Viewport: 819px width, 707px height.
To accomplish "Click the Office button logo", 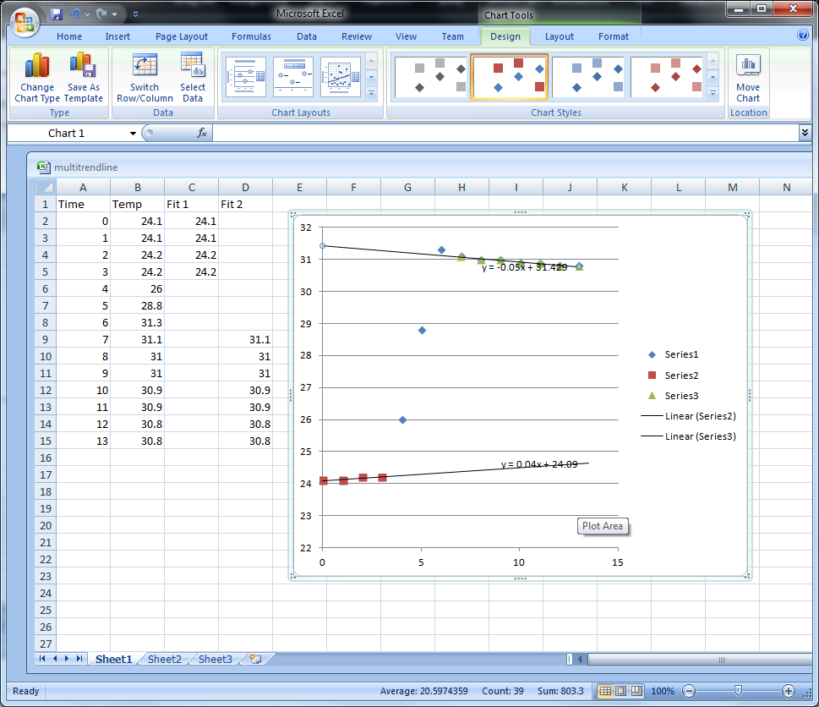I will pyautogui.click(x=25, y=21).
